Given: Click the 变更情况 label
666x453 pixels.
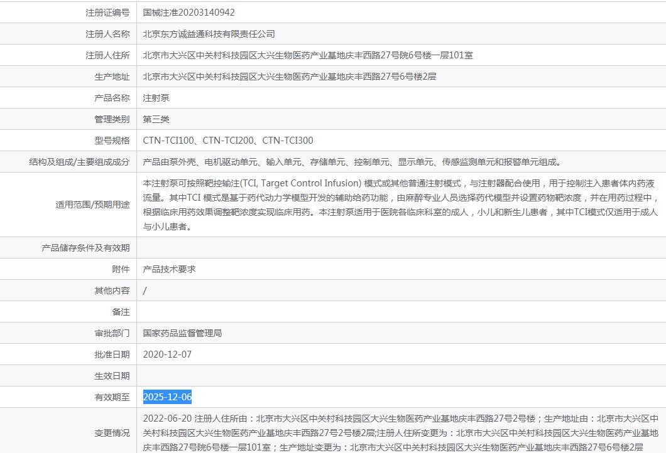Looking at the screenshot, I should click(112, 433).
